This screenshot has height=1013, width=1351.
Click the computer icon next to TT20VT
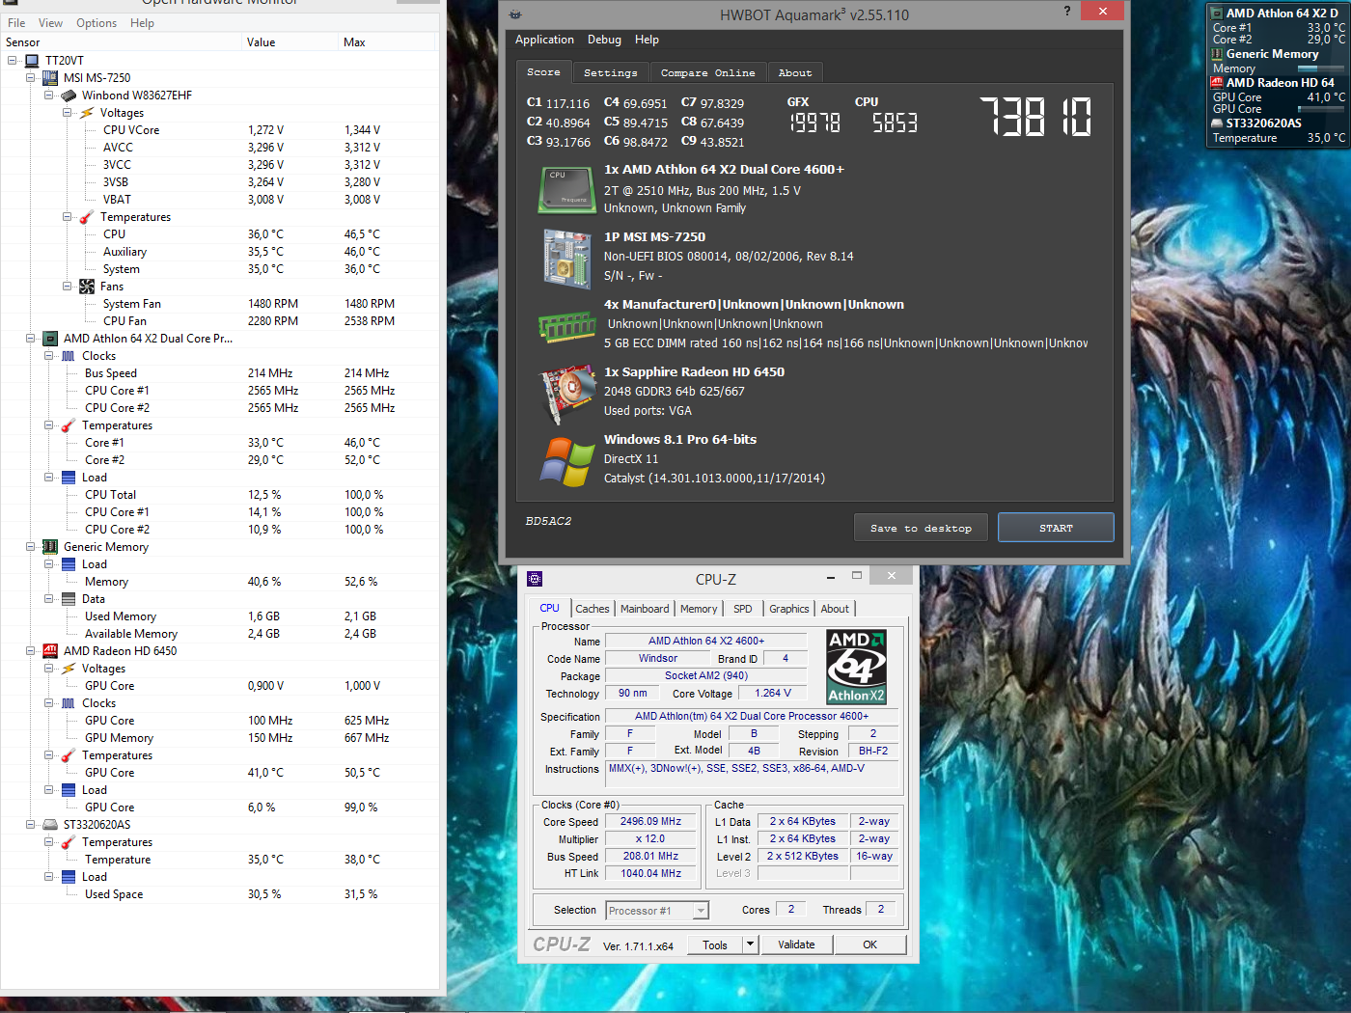[32, 61]
